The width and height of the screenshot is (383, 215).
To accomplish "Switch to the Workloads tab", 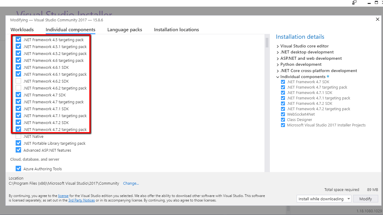I will click(x=22, y=30).
